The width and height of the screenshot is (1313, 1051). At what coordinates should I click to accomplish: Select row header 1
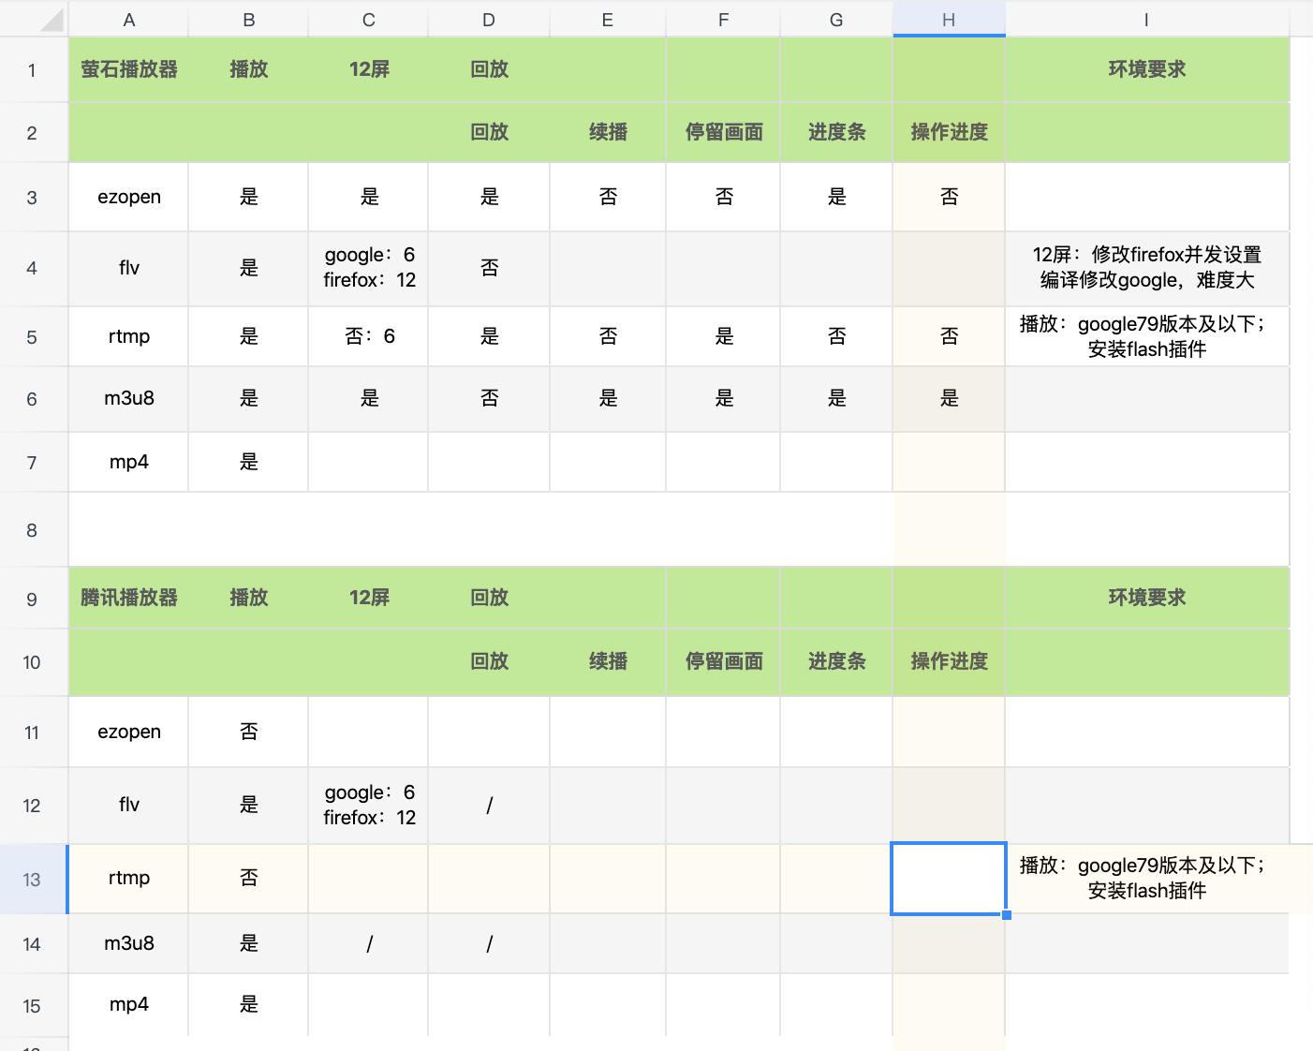(33, 70)
